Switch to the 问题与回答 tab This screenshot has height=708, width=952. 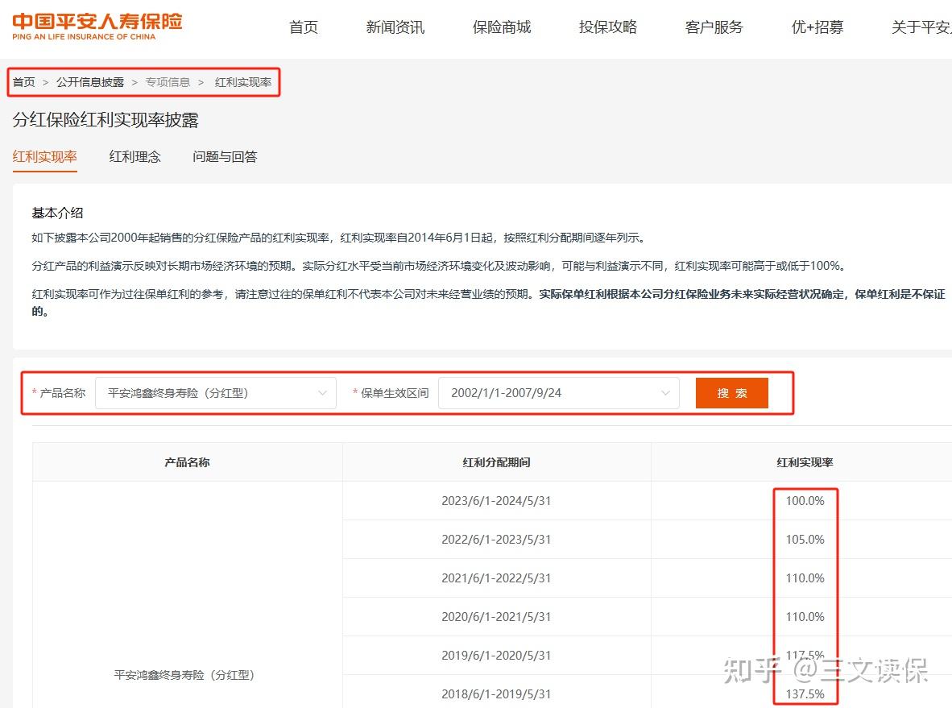(225, 156)
